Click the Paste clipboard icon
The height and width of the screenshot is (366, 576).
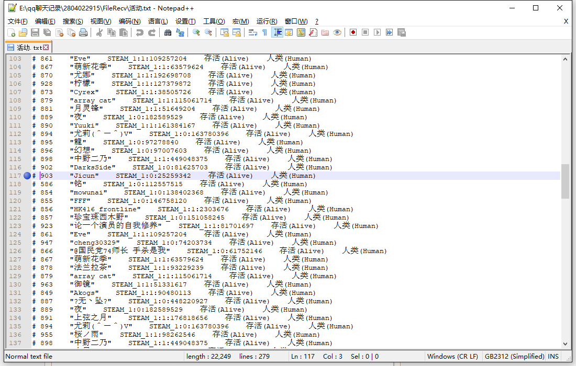coord(124,32)
